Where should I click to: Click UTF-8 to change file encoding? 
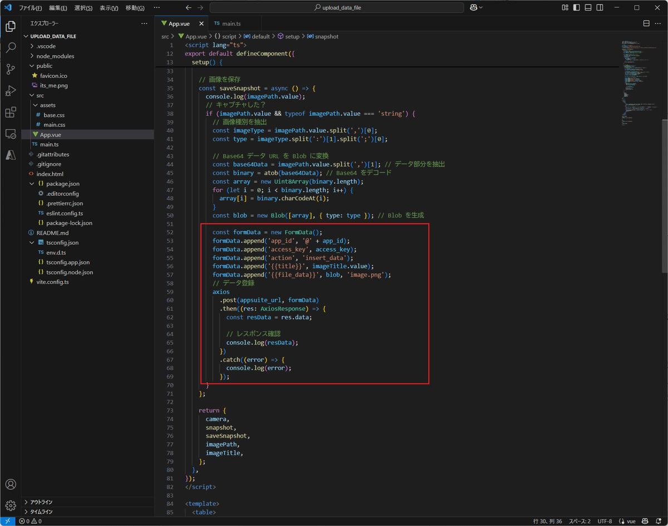605,522
